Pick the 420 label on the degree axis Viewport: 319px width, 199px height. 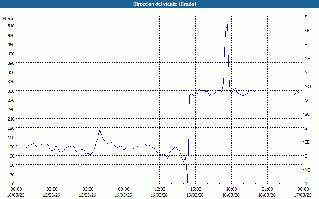point(11,54)
